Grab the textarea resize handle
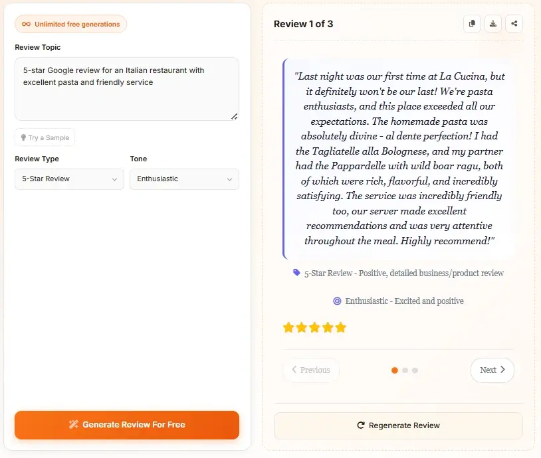 (x=234, y=116)
